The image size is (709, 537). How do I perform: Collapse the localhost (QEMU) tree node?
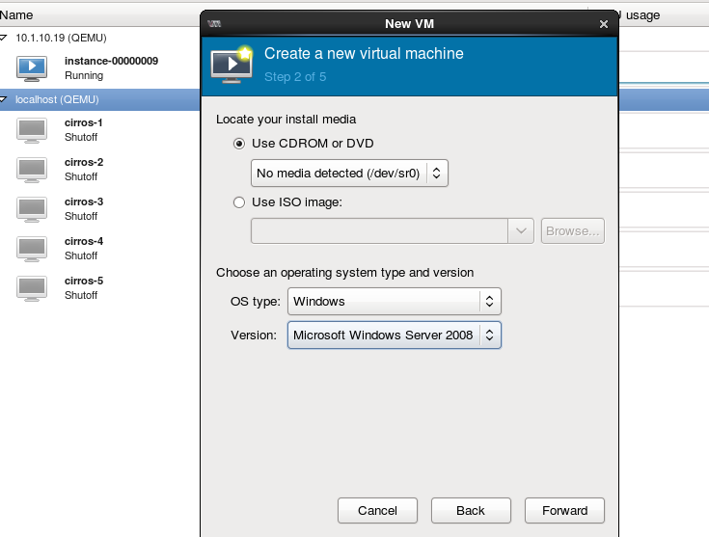7,99
